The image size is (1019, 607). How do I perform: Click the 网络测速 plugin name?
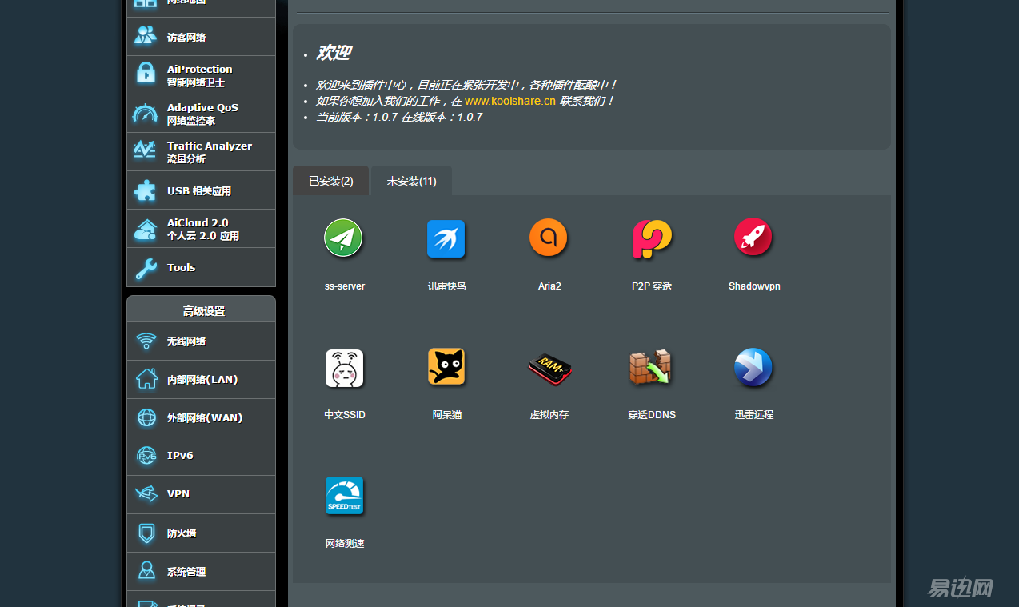coord(345,544)
